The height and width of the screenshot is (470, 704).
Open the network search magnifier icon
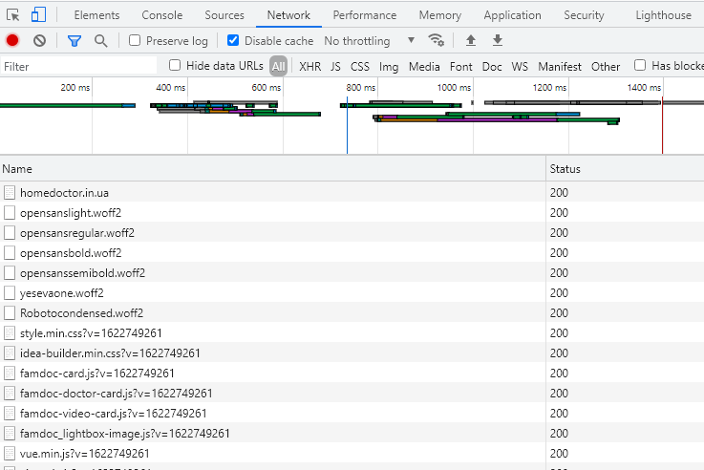click(x=101, y=41)
